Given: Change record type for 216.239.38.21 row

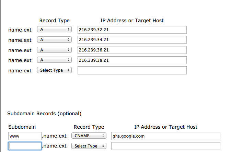Looking at the screenshot, I should pos(54,60).
